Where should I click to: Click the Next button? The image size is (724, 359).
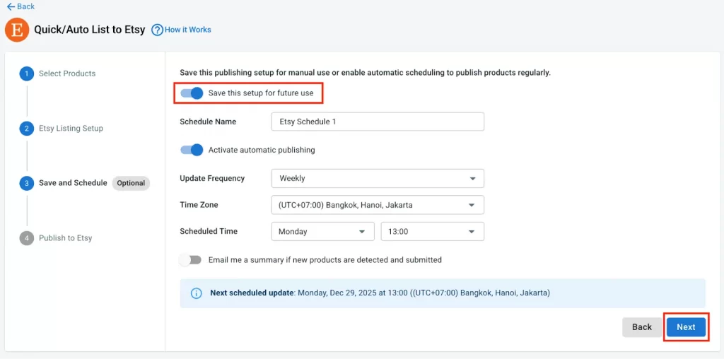click(686, 327)
